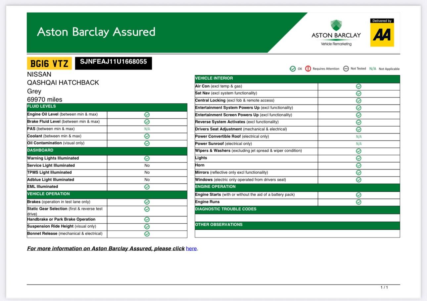Click the Aston Barclay shield logo
This screenshot has width=427, height=301.
(x=336, y=25)
